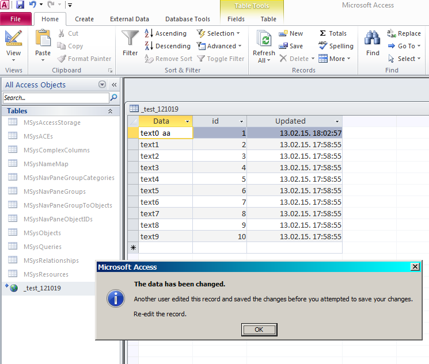Open the Clipboard group dialog launcher
This screenshot has width=429, height=364.
pos(110,71)
